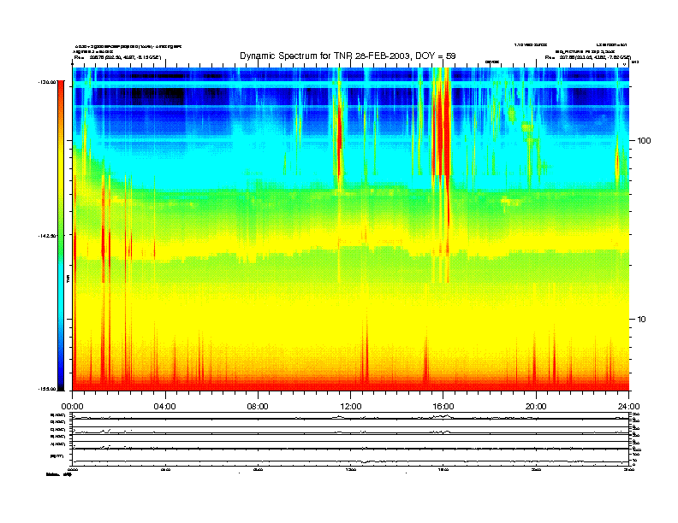Click the 20:00 time axis label
This screenshot has width=678, height=523.
coord(536,406)
